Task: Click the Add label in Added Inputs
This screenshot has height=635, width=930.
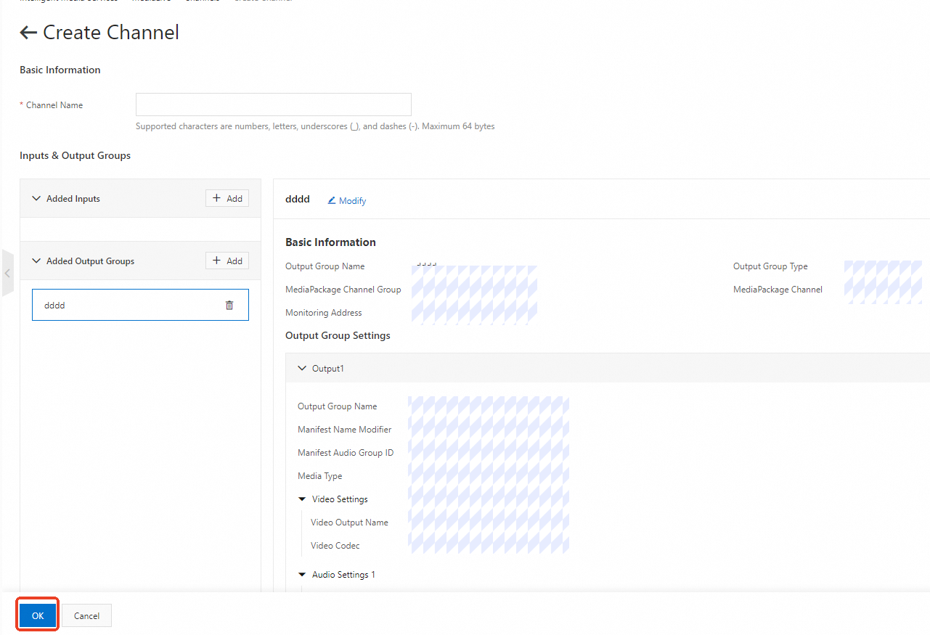Action: [x=234, y=198]
